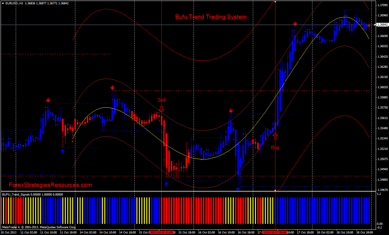Click the 1.36960 price scale value

(383, 15)
